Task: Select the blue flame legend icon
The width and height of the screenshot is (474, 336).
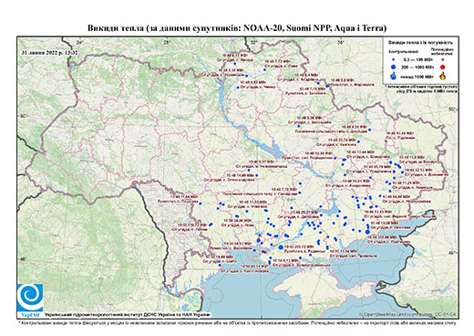Action: coord(394,76)
